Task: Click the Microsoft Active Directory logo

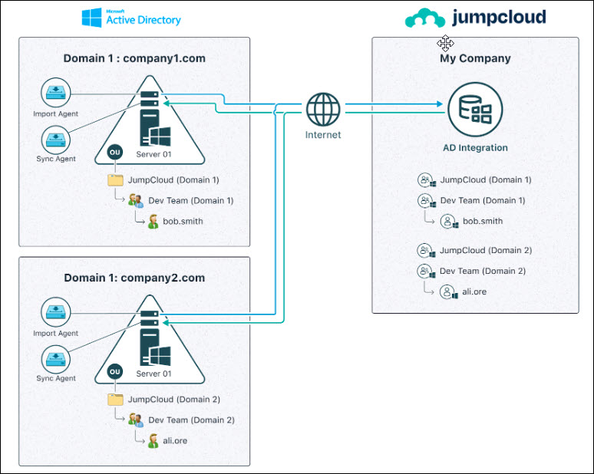Action: 131,17
